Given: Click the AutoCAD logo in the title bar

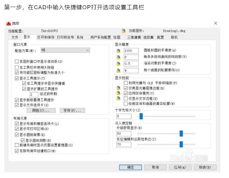Looking at the screenshot, I should (x=9, y=24).
